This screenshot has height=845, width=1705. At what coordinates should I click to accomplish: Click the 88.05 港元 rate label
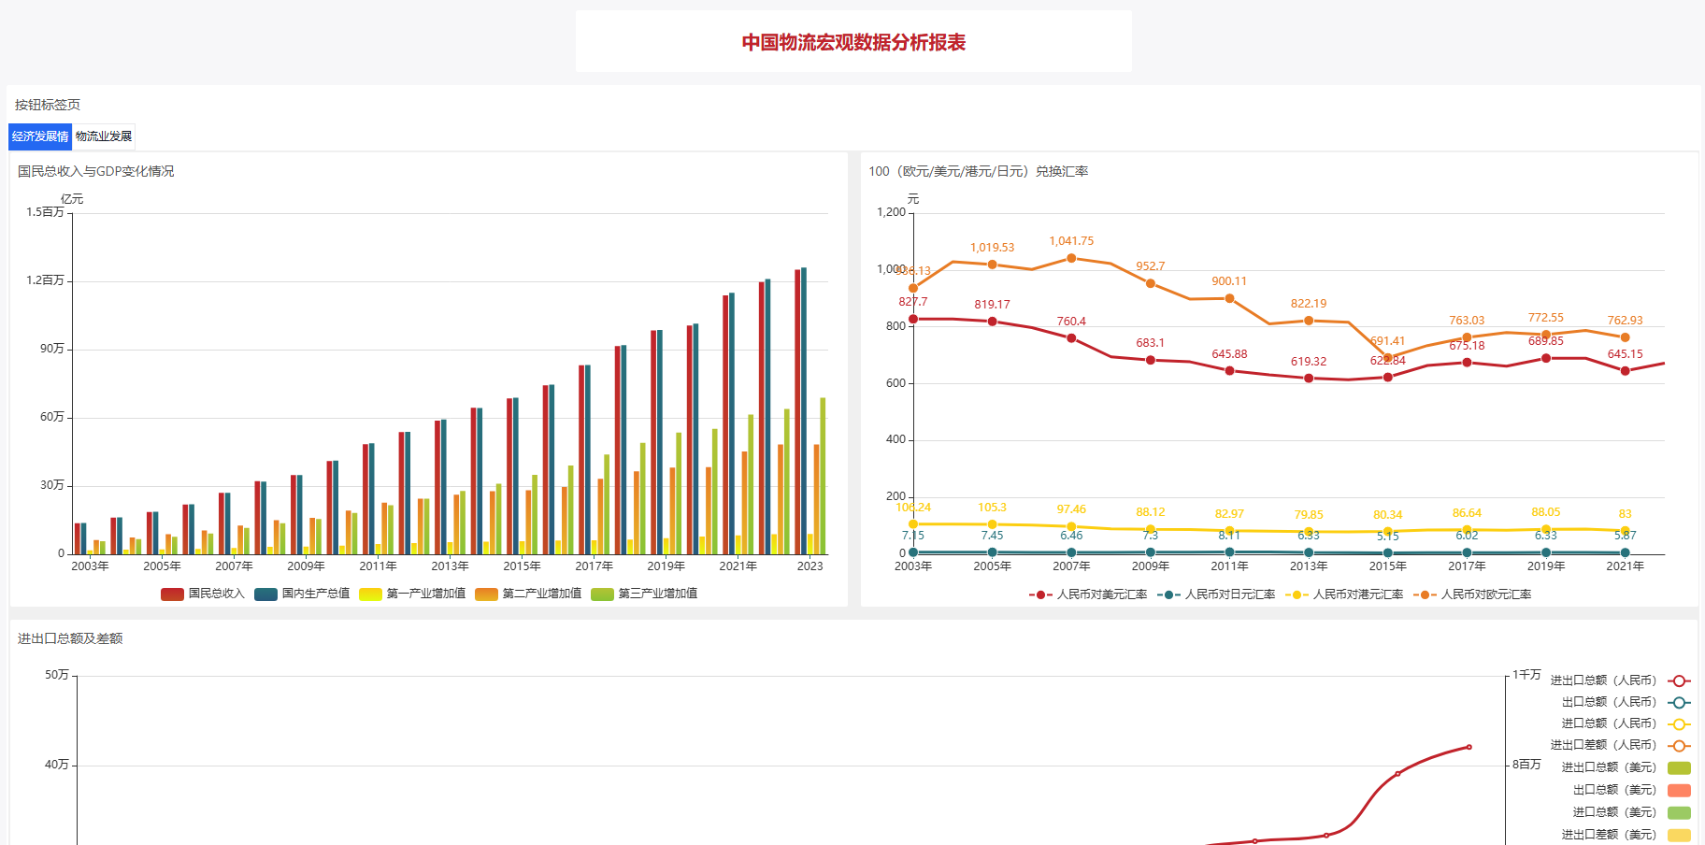tap(1546, 512)
